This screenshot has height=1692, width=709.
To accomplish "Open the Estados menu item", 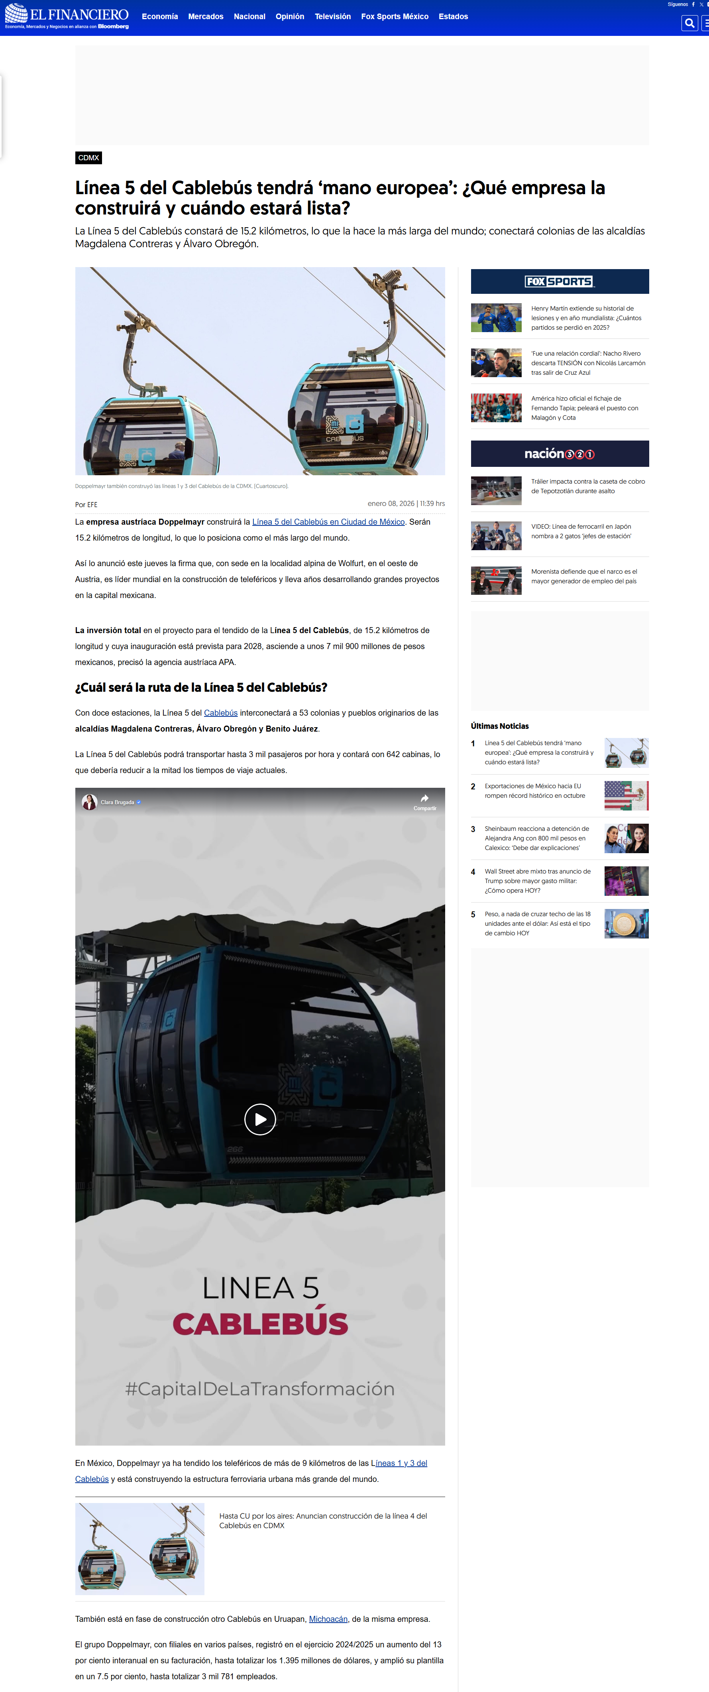I will pyautogui.click(x=453, y=16).
